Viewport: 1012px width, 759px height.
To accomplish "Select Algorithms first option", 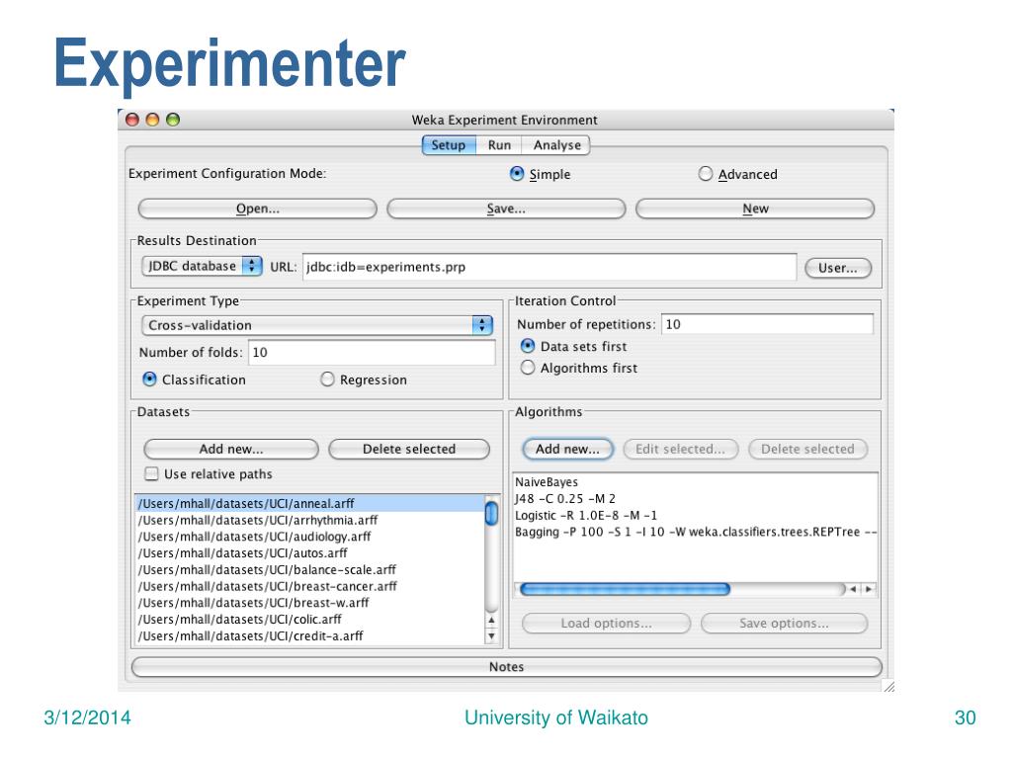I will pyautogui.click(x=528, y=368).
